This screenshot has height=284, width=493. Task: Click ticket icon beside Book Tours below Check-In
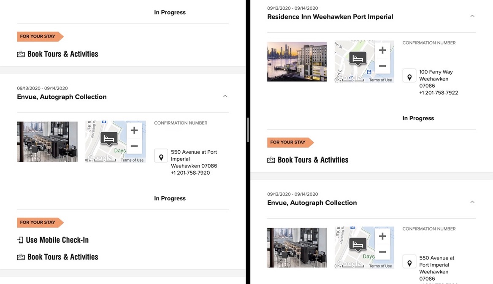coord(21,257)
